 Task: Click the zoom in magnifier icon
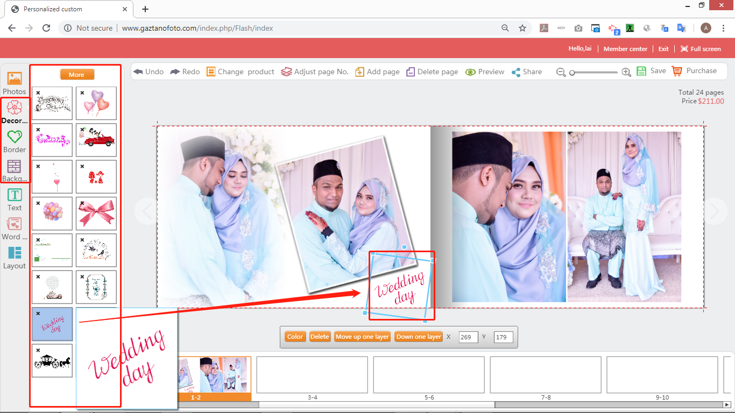tap(626, 72)
